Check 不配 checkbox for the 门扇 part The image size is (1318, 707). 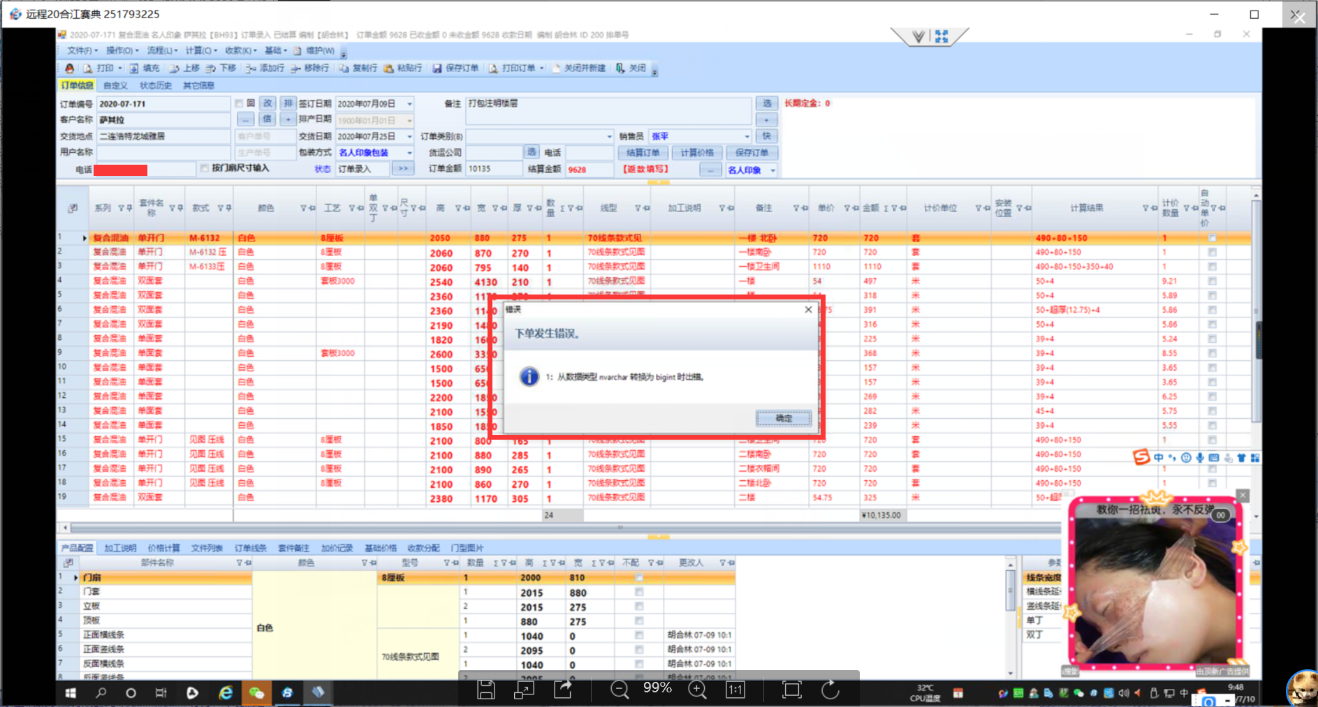[638, 578]
